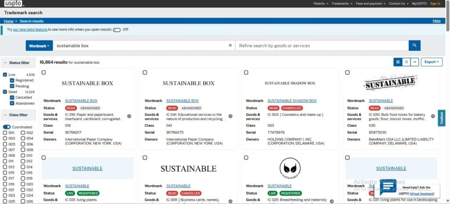Open the Wordmark search type dropdown

(39, 46)
